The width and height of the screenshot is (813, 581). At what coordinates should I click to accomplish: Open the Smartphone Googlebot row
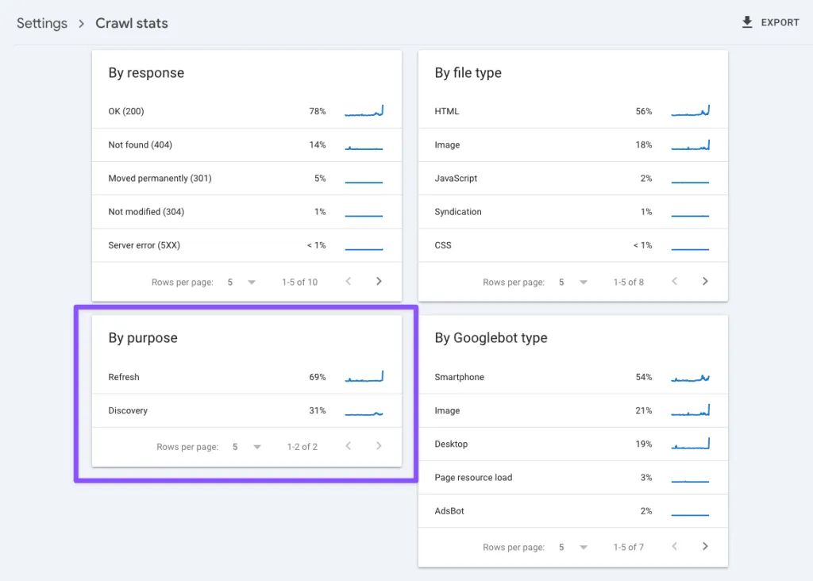pyautogui.click(x=573, y=377)
